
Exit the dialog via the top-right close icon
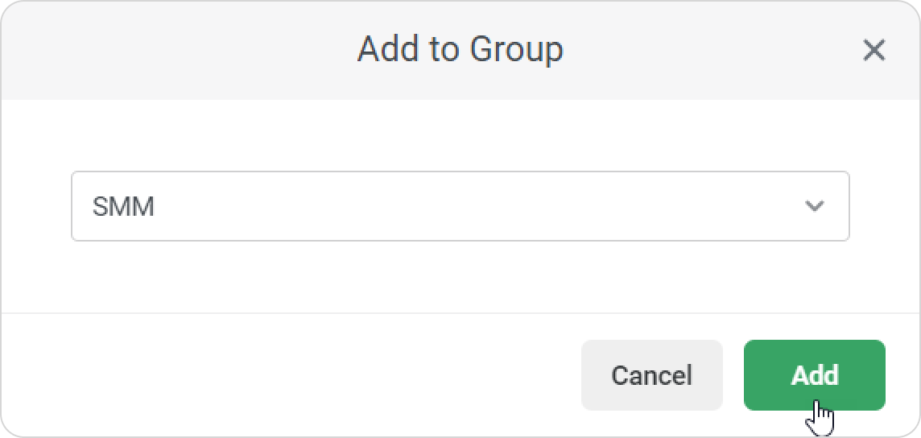tap(874, 51)
